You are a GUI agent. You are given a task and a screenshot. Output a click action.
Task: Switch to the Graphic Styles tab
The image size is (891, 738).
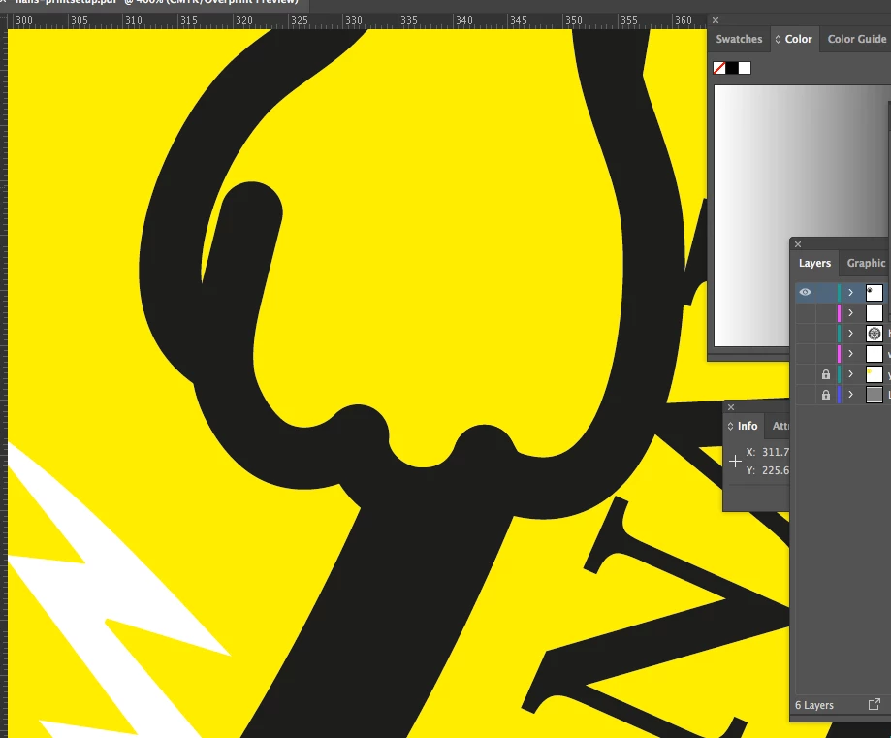point(866,263)
